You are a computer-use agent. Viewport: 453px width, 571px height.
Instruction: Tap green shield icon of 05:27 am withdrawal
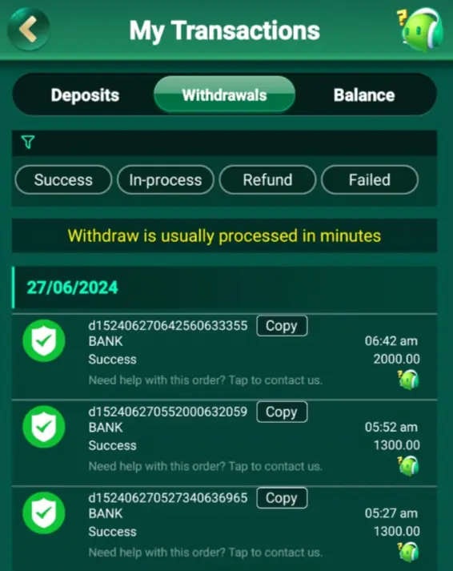44,513
